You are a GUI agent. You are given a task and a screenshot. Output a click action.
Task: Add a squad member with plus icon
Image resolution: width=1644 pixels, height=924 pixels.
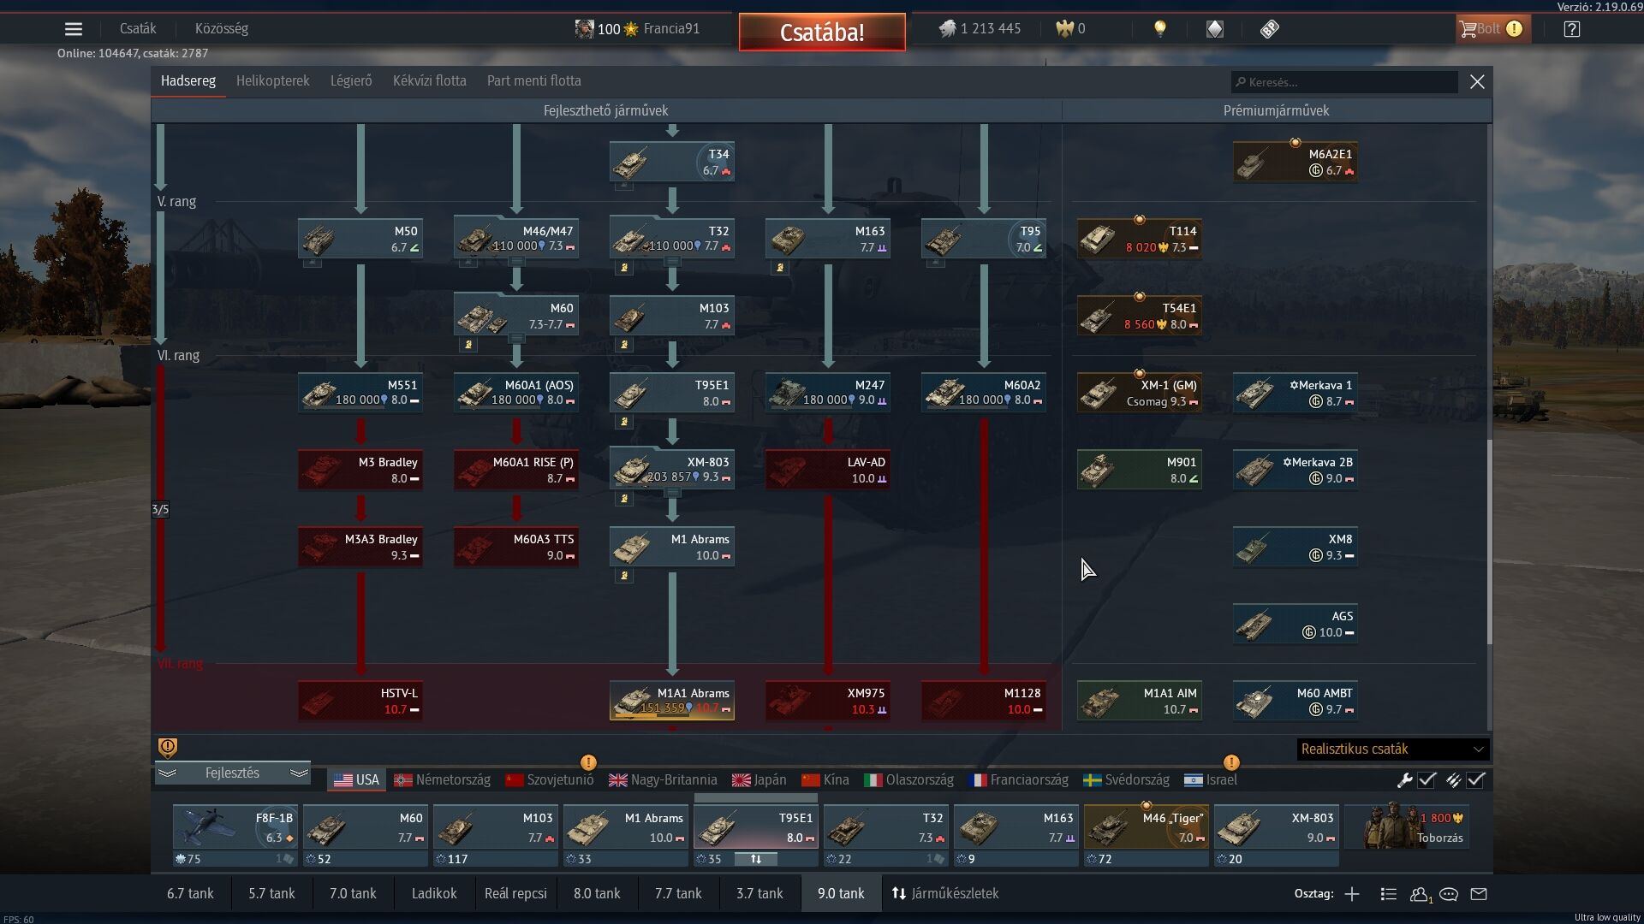(x=1352, y=894)
